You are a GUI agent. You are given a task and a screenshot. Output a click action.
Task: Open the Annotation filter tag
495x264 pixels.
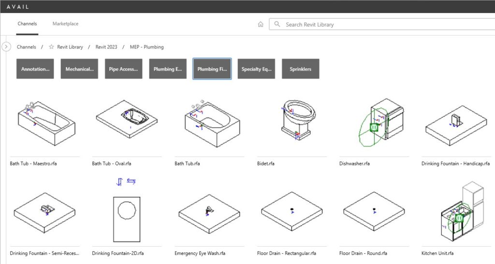click(x=35, y=69)
